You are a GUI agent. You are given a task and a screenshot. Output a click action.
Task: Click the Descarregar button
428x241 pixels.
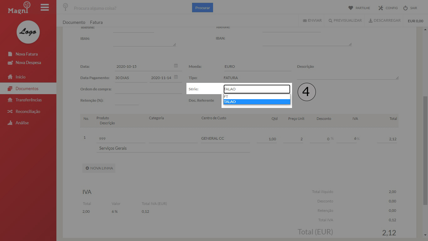point(384,20)
